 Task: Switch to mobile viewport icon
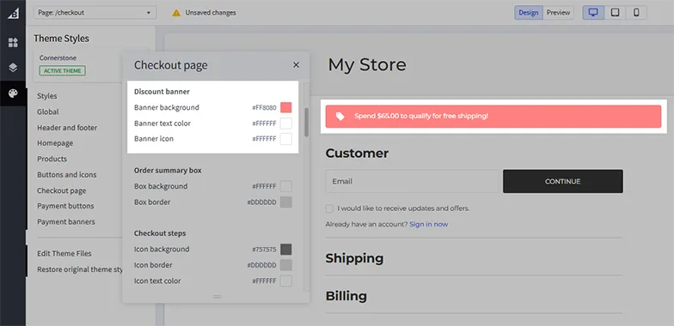pyautogui.click(x=636, y=12)
